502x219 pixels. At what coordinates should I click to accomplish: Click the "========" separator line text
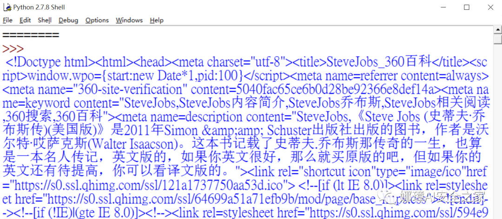pos(31,35)
